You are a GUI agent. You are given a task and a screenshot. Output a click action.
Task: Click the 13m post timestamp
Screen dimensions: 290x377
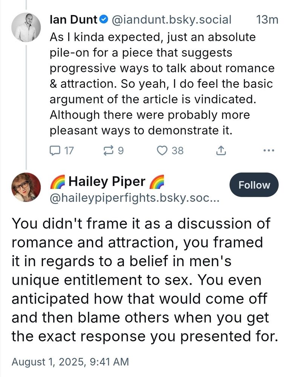pyautogui.click(x=267, y=19)
